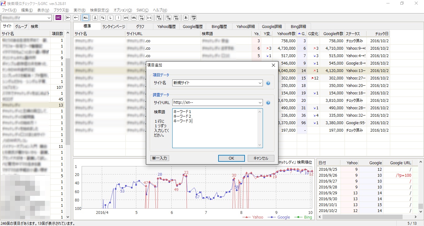Click the L-shaped toolbar icon

[x=110, y=18]
